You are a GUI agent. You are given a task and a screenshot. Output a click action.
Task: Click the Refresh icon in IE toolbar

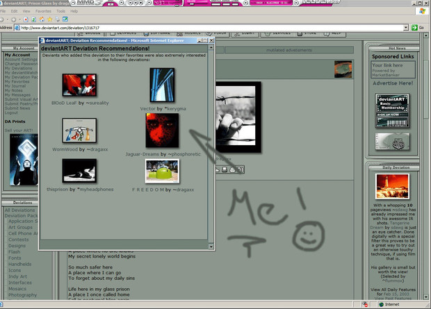33,19
